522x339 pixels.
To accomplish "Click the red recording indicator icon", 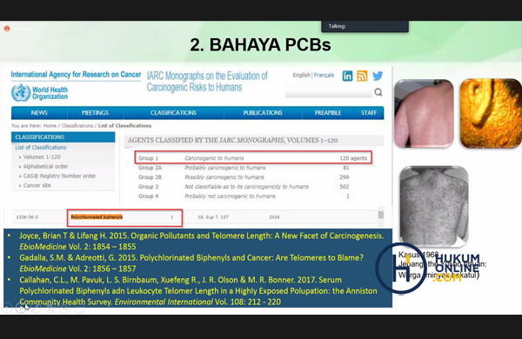I will pos(7,29).
